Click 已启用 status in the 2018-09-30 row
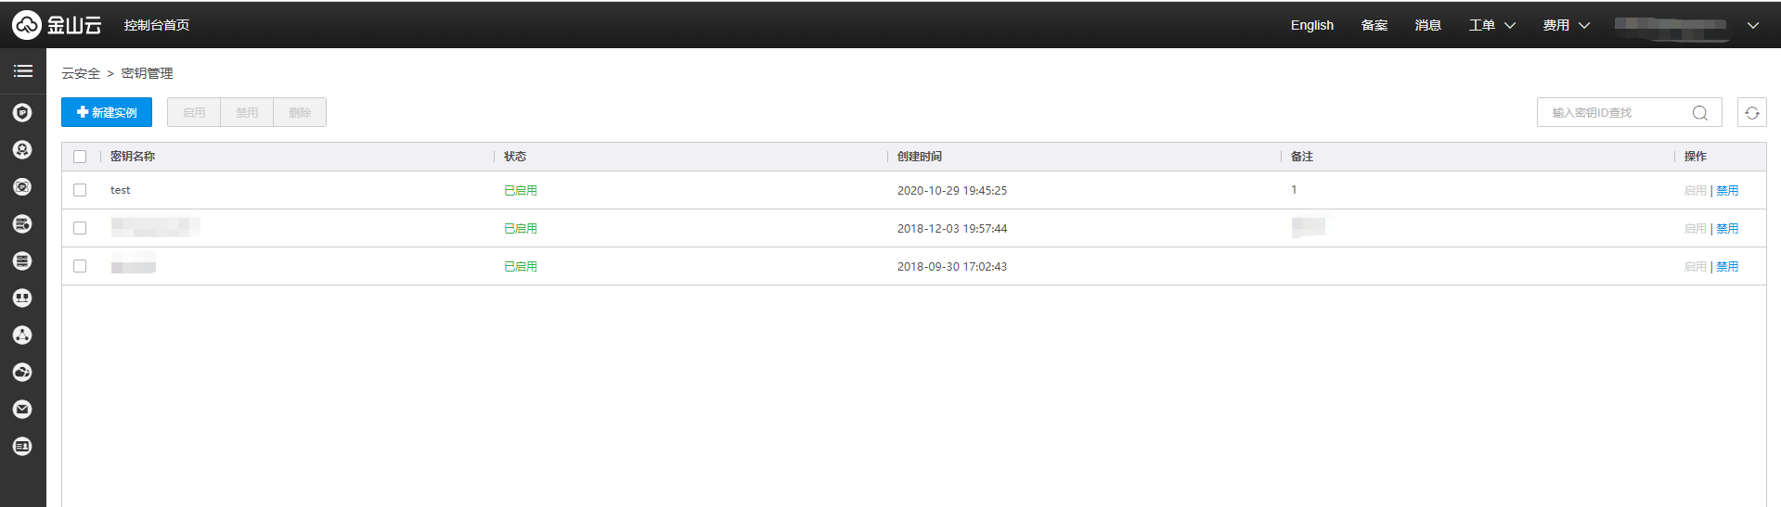Screen dimensions: 1781x507 [521, 266]
